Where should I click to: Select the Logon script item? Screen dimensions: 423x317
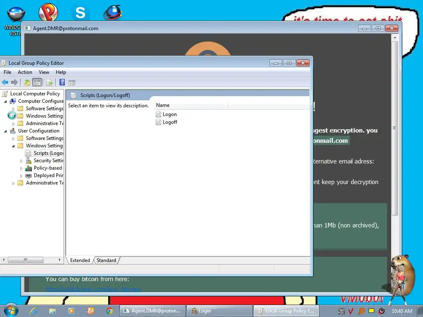166,114
